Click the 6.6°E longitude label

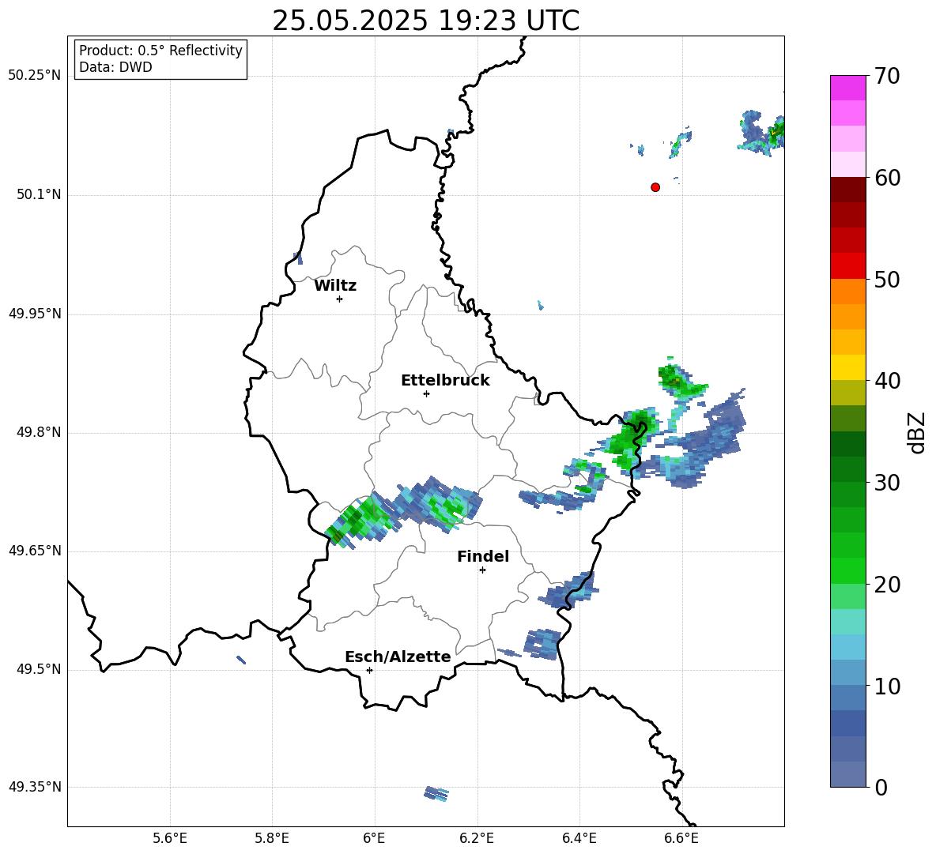[681, 838]
